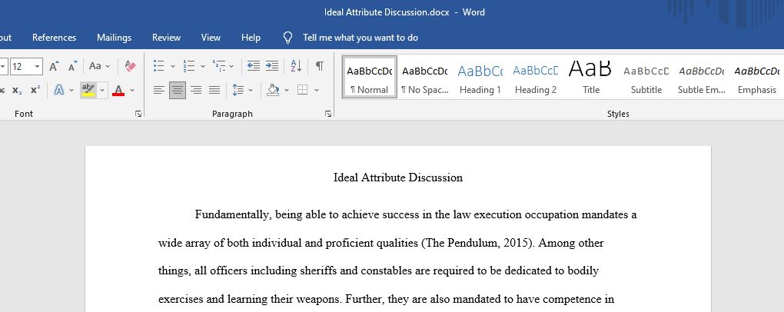Open the References tab

(x=54, y=38)
